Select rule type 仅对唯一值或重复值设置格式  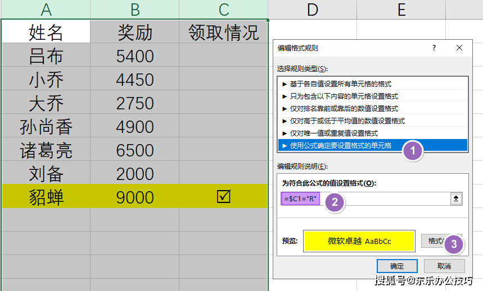coord(333,133)
